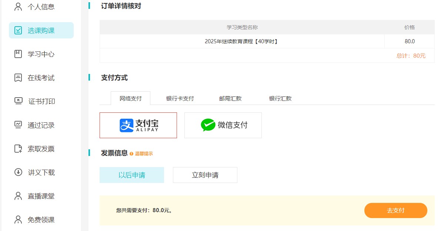Switch to the 银行卡支付 bank card tab
444x231 pixels.
pyautogui.click(x=179, y=98)
